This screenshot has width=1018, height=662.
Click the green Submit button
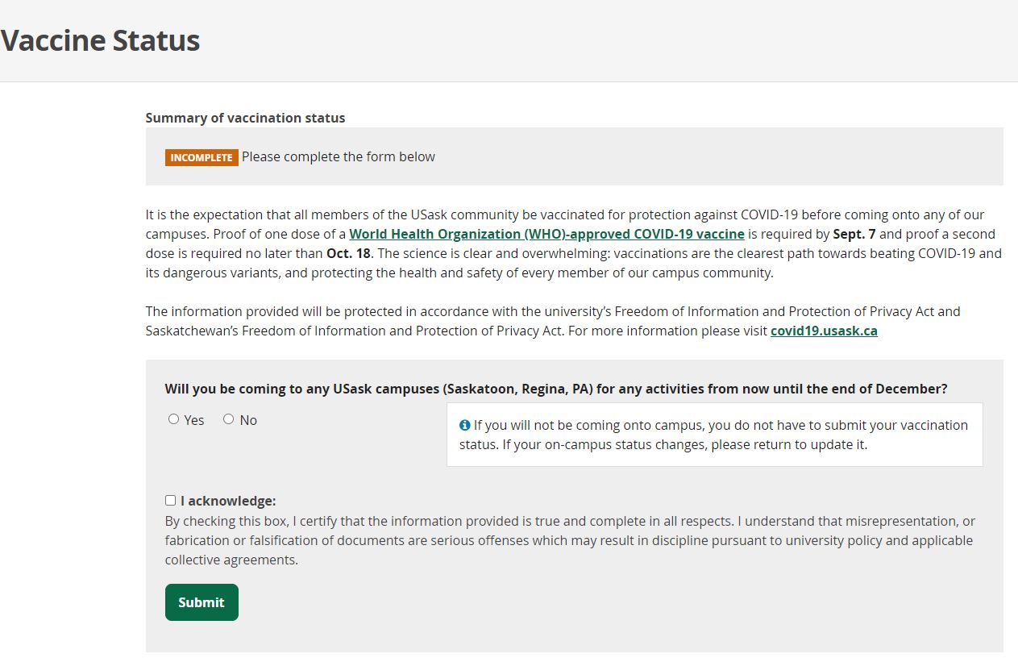[x=202, y=602]
